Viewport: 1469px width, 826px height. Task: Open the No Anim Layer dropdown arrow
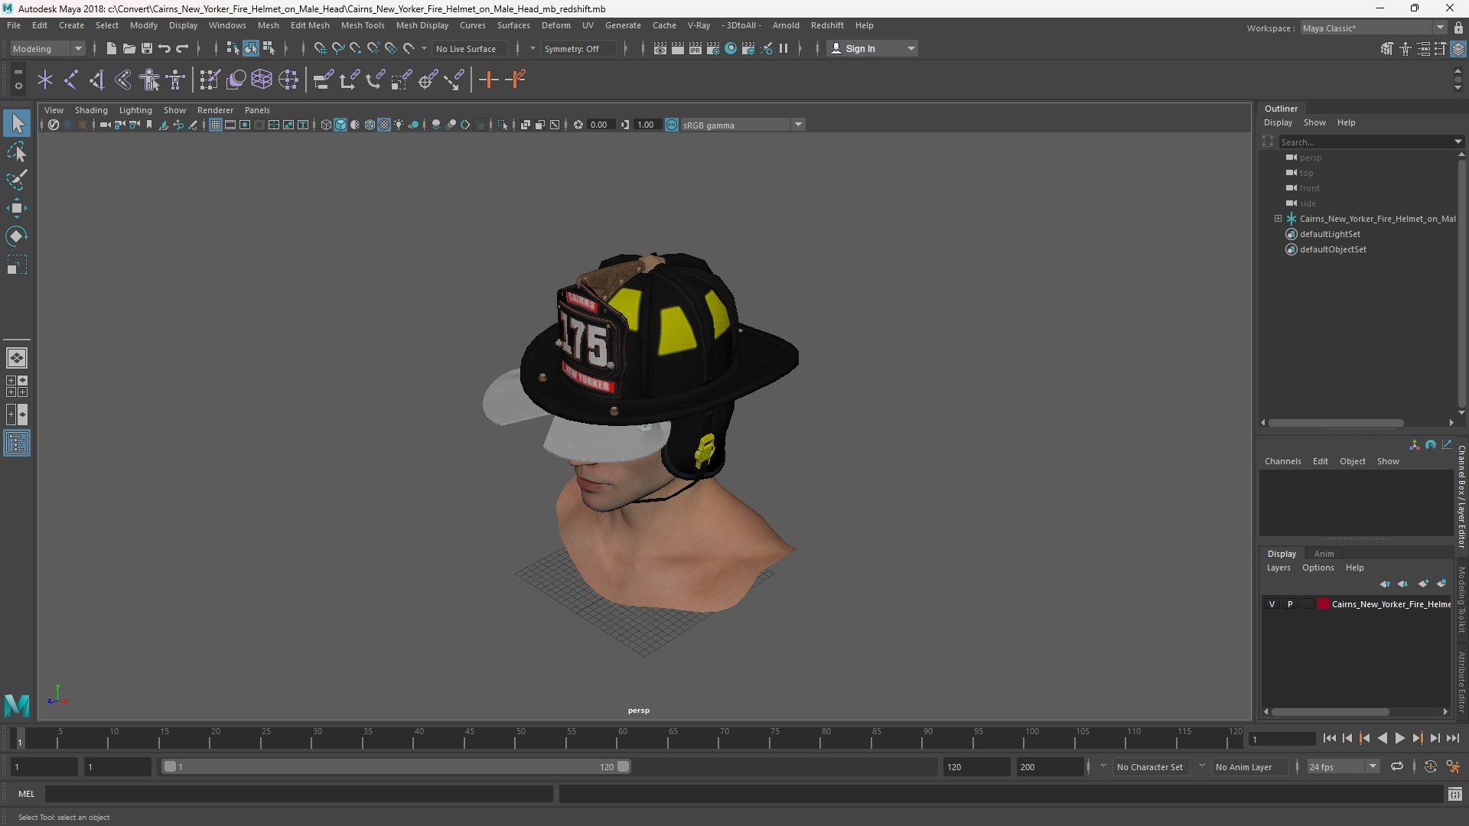point(1201,766)
